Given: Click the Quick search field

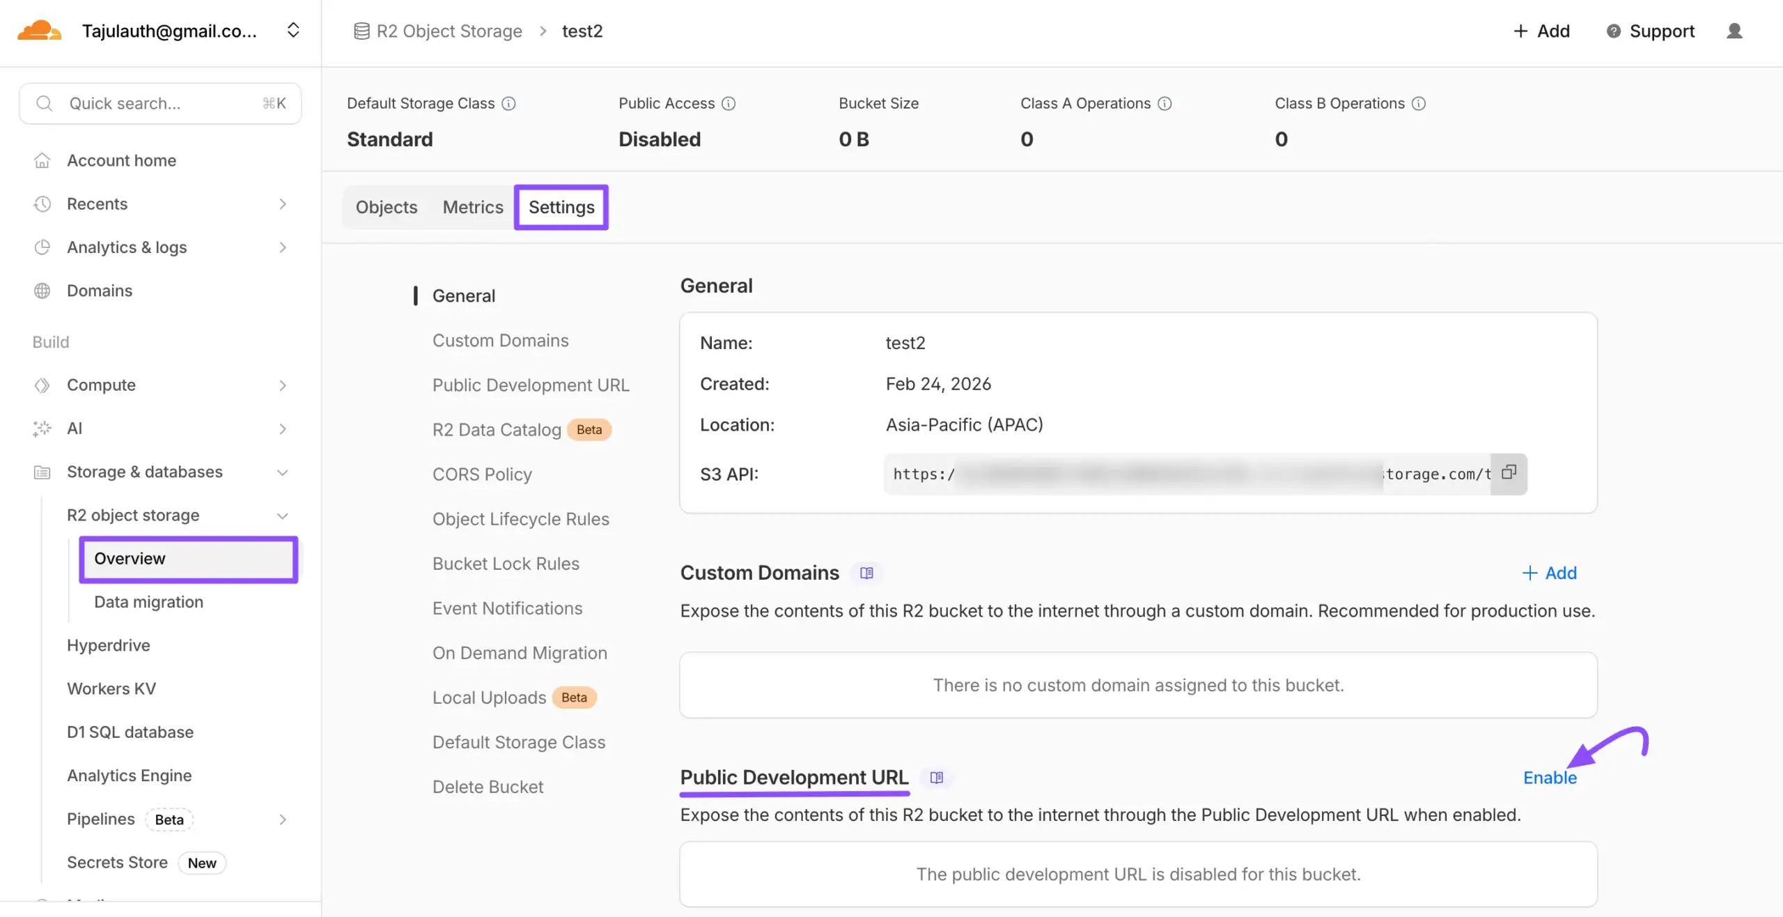Looking at the screenshot, I should (x=160, y=104).
